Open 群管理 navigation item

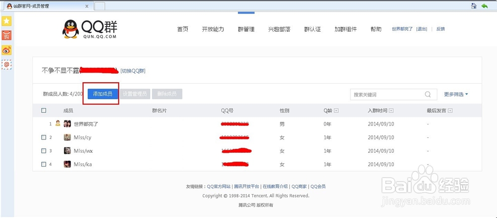(x=246, y=29)
